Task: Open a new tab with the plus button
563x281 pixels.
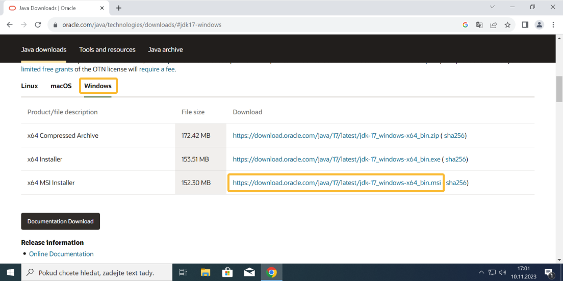Action: 119,8
